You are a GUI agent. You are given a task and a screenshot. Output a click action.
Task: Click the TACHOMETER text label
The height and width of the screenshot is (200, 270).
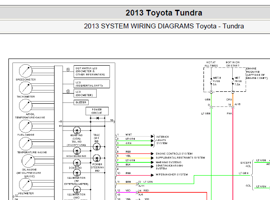click(x=26, y=97)
